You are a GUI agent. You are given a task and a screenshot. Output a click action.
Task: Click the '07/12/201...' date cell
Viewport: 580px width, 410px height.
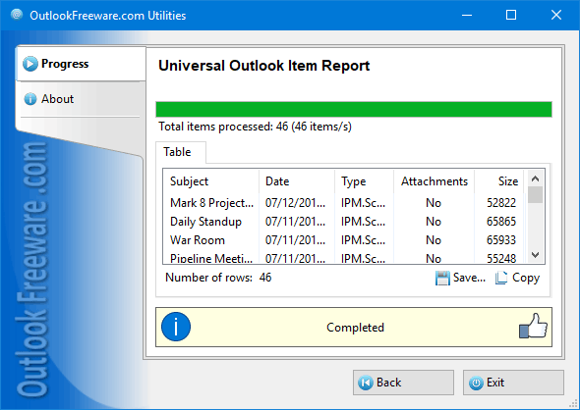[x=296, y=203]
